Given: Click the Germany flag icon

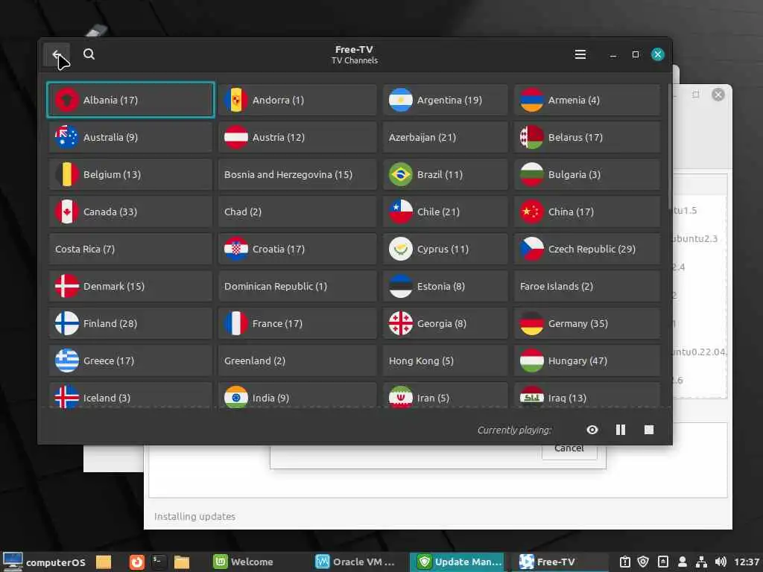Looking at the screenshot, I should click(531, 323).
